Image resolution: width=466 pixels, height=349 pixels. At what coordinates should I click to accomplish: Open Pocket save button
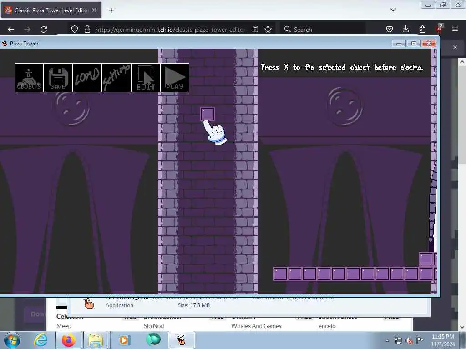(x=390, y=29)
